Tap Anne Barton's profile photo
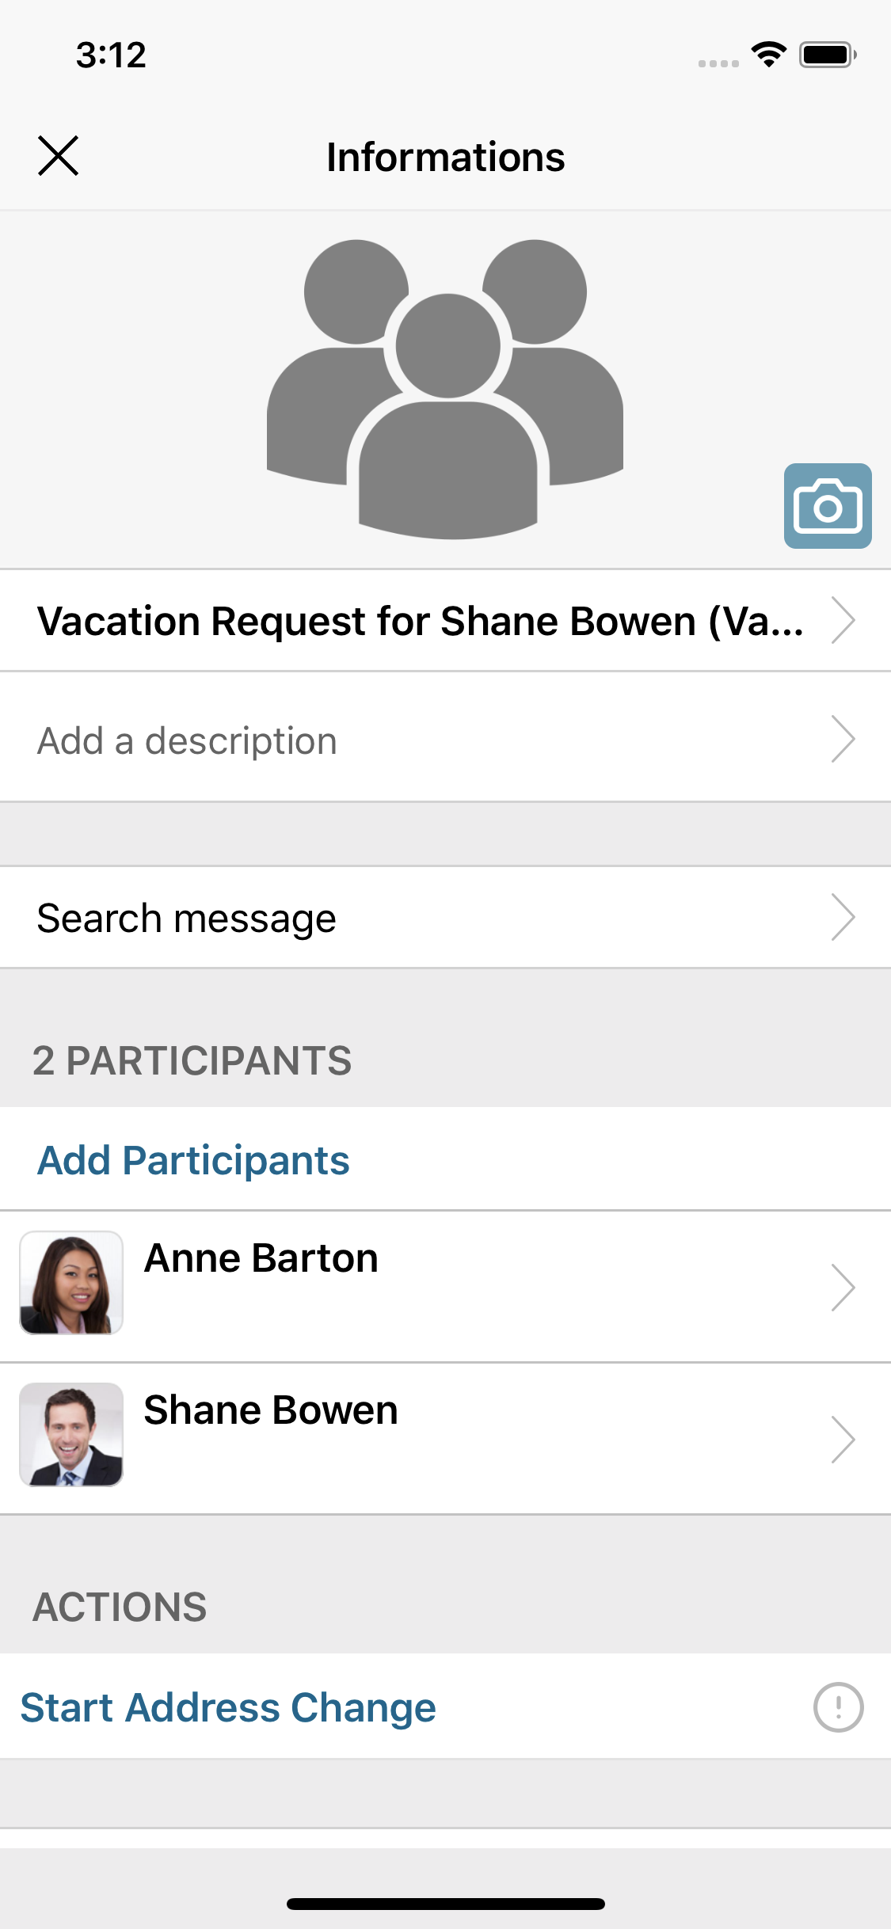The width and height of the screenshot is (891, 1929). (x=71, y=1283)
